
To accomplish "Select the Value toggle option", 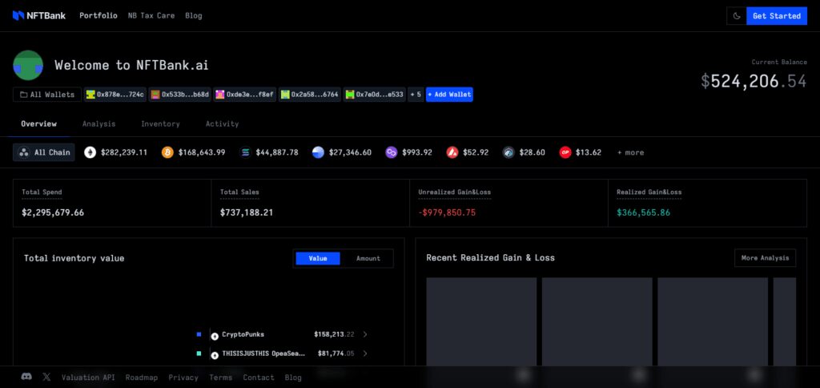I will click(318, 259).
